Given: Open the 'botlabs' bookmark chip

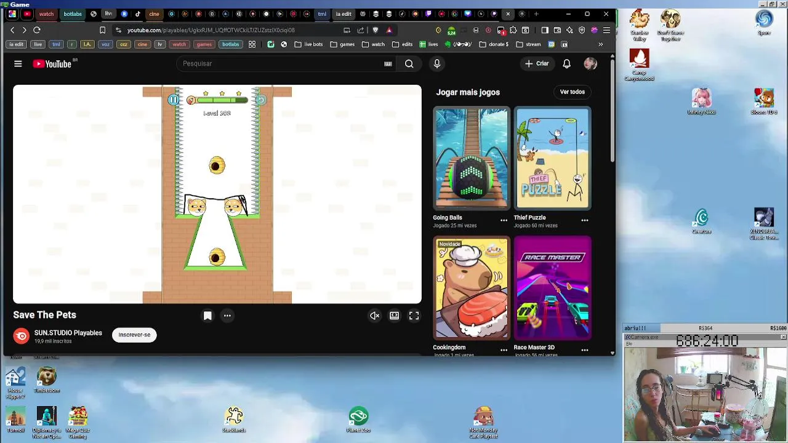Looking at the screenshot, I should point(230,44).
